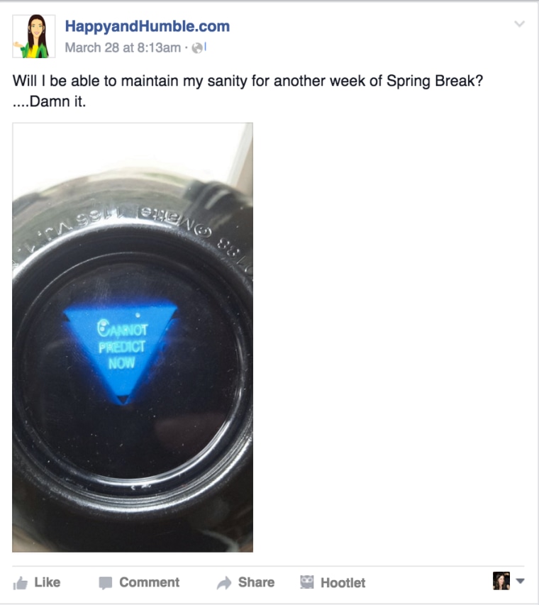Open the Magic 8 ball photo
The height and width of the screenshot is (605, 539).
point(133,337)
